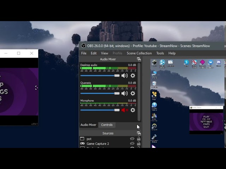Select the Game Capture 2 source row

point(110,144)
